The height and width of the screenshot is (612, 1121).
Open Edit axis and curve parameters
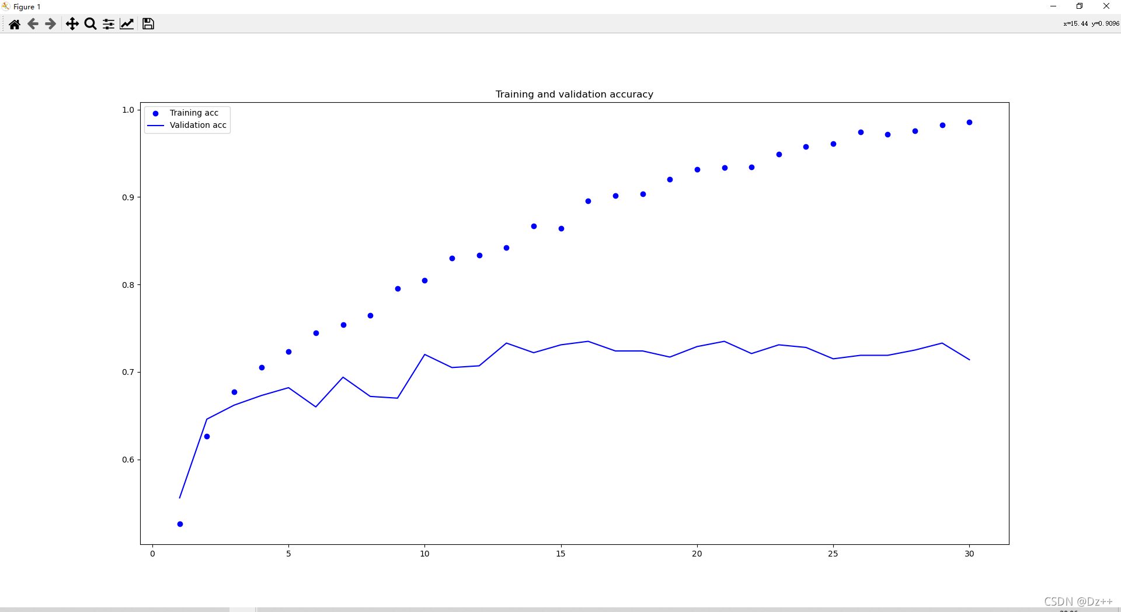[x=127, y=24]
